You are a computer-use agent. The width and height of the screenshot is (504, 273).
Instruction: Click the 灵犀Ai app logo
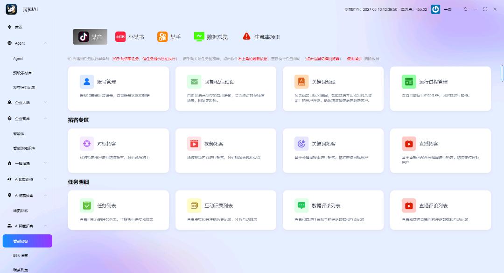11,9
